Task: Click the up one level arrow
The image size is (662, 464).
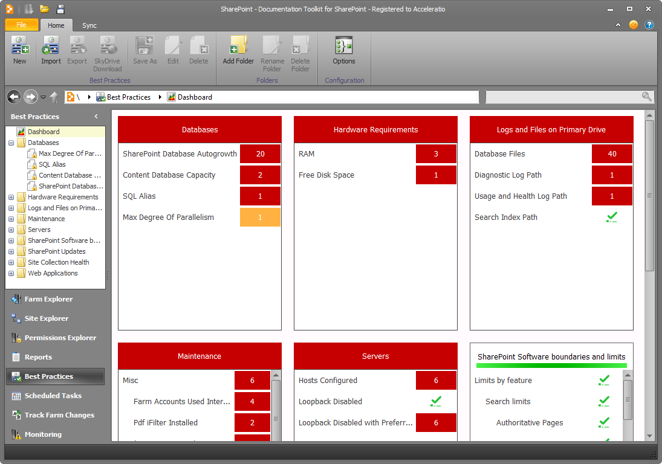Action: pyautogui.click(x=54, y=97)
